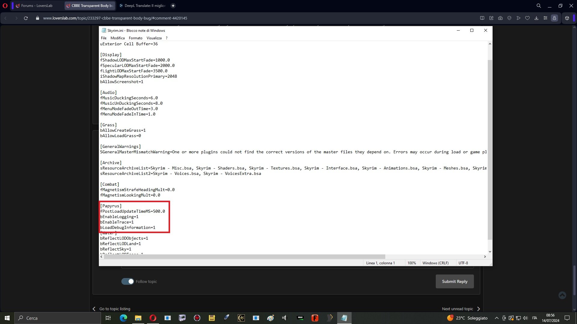Click the Opera icon in the taskbar
577x324 pixels.
(153, 318)
